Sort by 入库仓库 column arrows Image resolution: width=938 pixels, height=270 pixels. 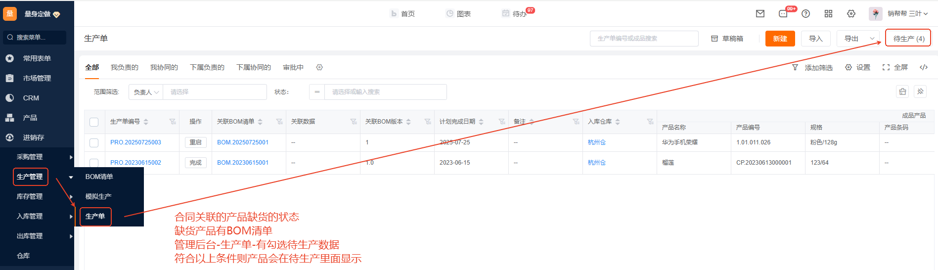pos(618,122)
